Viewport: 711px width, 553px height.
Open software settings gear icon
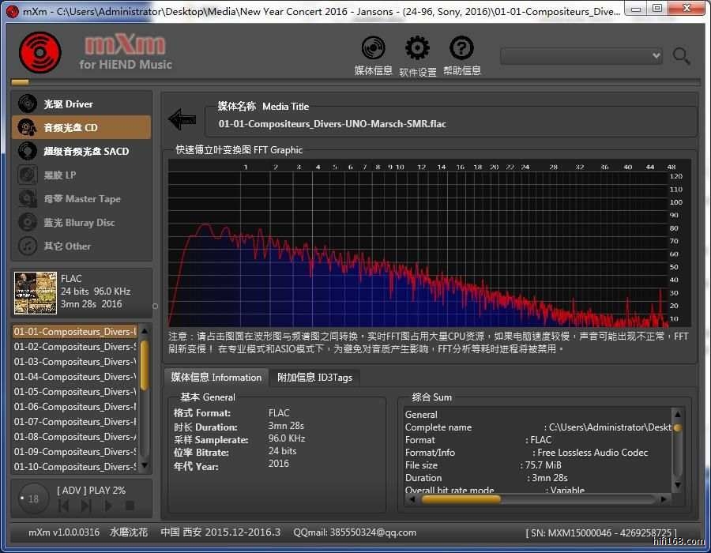click(x=417, y=49)
